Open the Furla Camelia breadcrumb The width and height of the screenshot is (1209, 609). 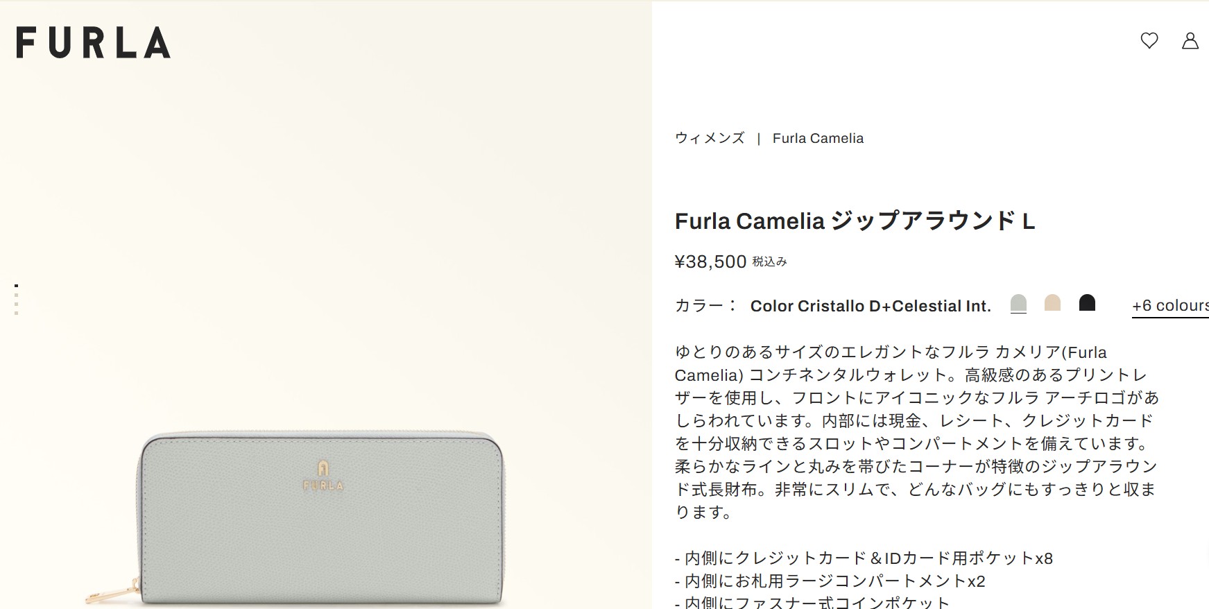[x=818, y=138]
